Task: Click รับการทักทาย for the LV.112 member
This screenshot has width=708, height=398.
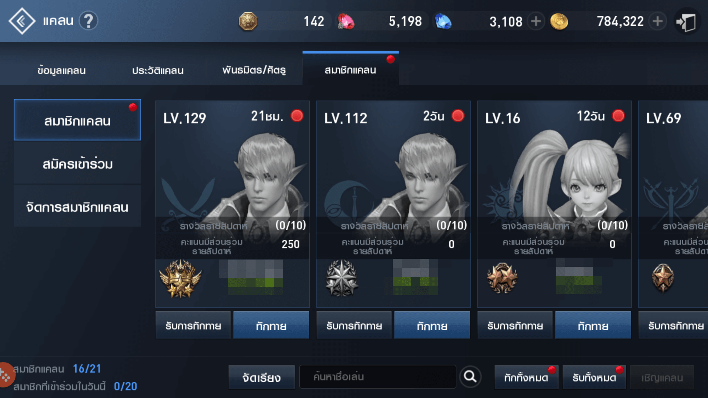Action: [354, 325]
